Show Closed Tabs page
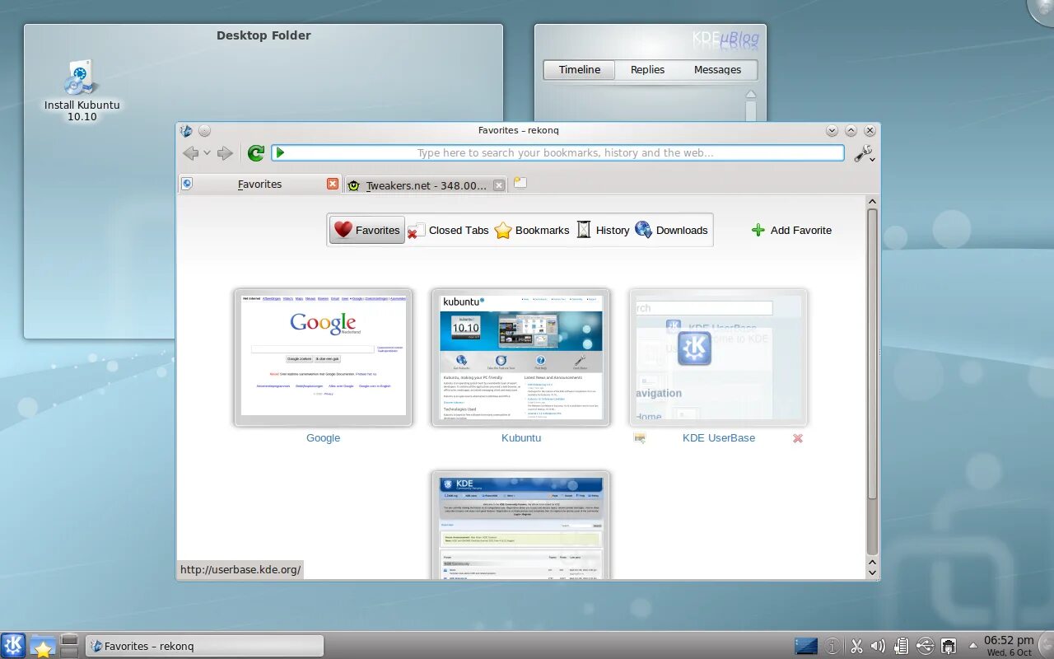The width and height of the screenshot is (1054, 659). coord(448,230)
